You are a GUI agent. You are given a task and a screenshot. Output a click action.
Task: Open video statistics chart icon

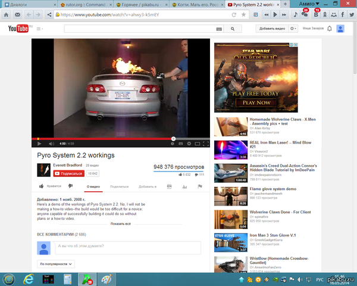(x=184, y=186)
